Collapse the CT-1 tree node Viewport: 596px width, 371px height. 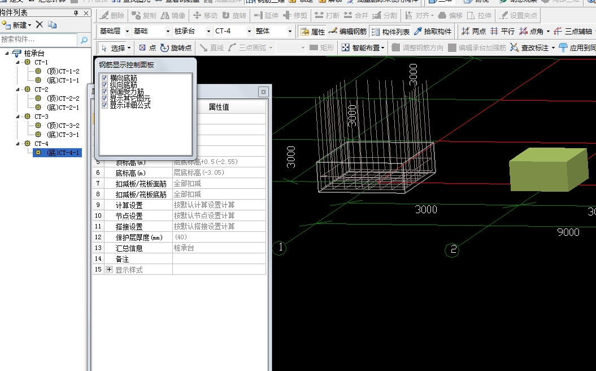tap(18, 62)
